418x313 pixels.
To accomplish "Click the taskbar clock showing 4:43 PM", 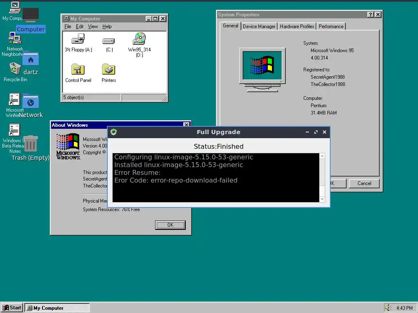I will point(405,308).
